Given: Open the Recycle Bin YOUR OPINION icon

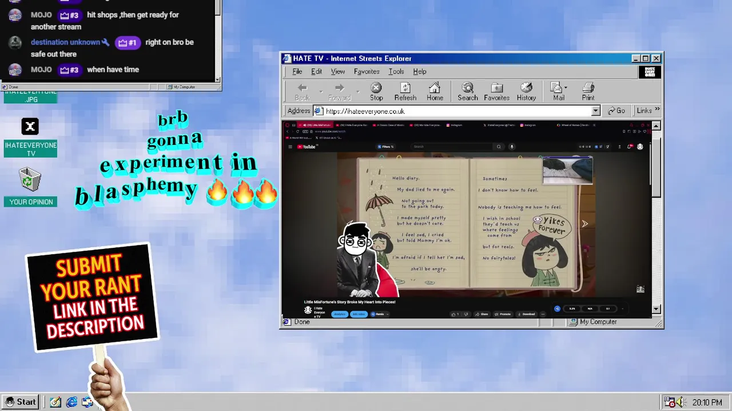Looking at the screenshot, I should point(30,187).
